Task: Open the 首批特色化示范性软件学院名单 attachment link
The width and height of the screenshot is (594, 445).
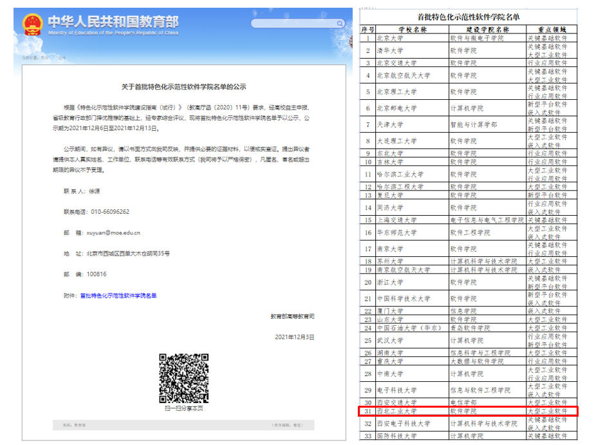Action: click(118, 296)
